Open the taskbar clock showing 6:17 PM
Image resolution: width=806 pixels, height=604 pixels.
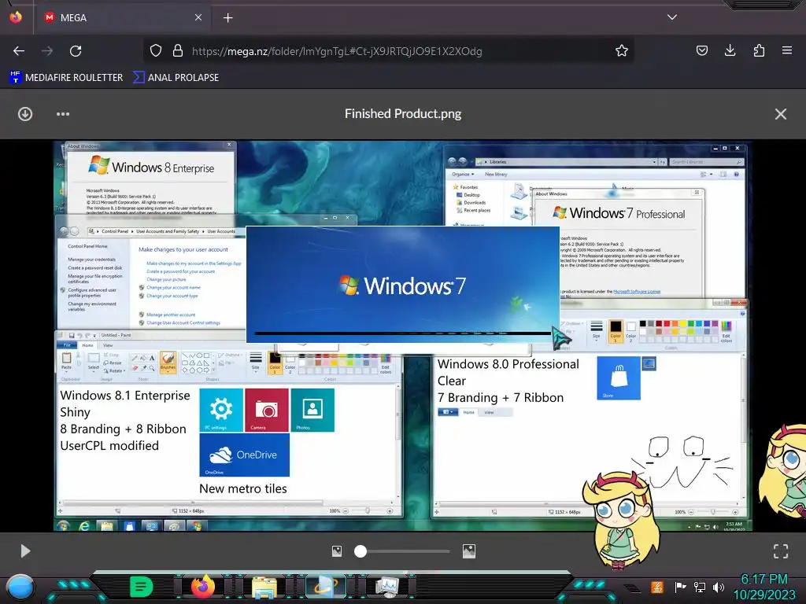[x=763, y=587]
